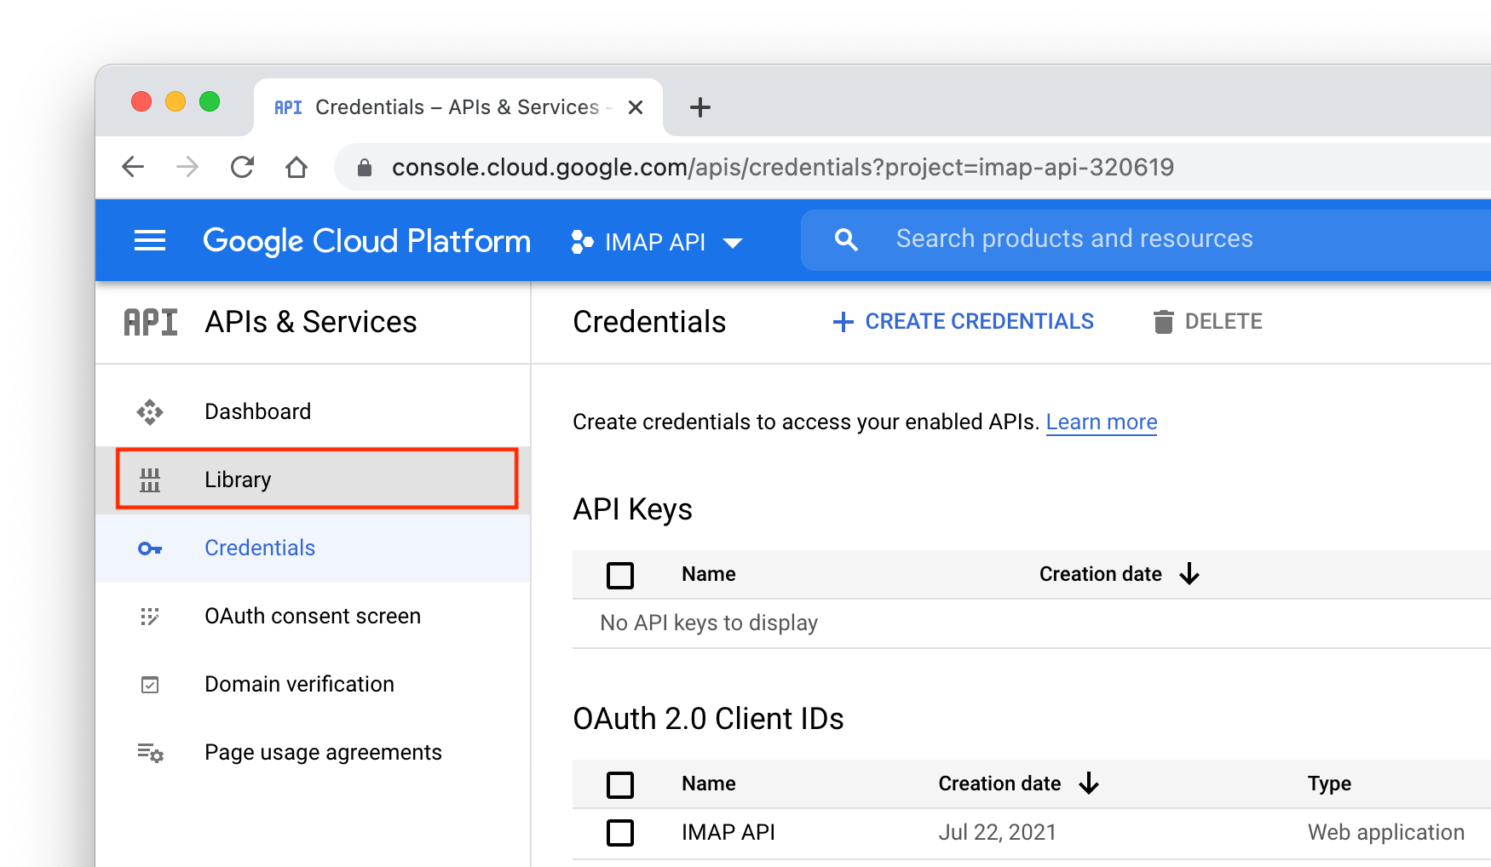The width and height of the screenshot is (1491, 867).
Task: Click the Jul 22, 2021 date cell
Action: click(997, 832)
